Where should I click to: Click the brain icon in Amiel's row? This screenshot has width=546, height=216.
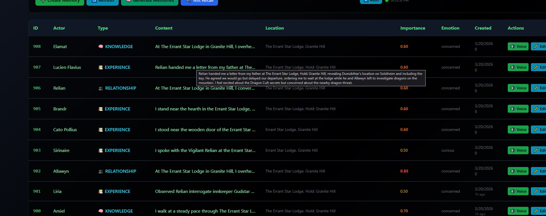(x=101, y=211)
